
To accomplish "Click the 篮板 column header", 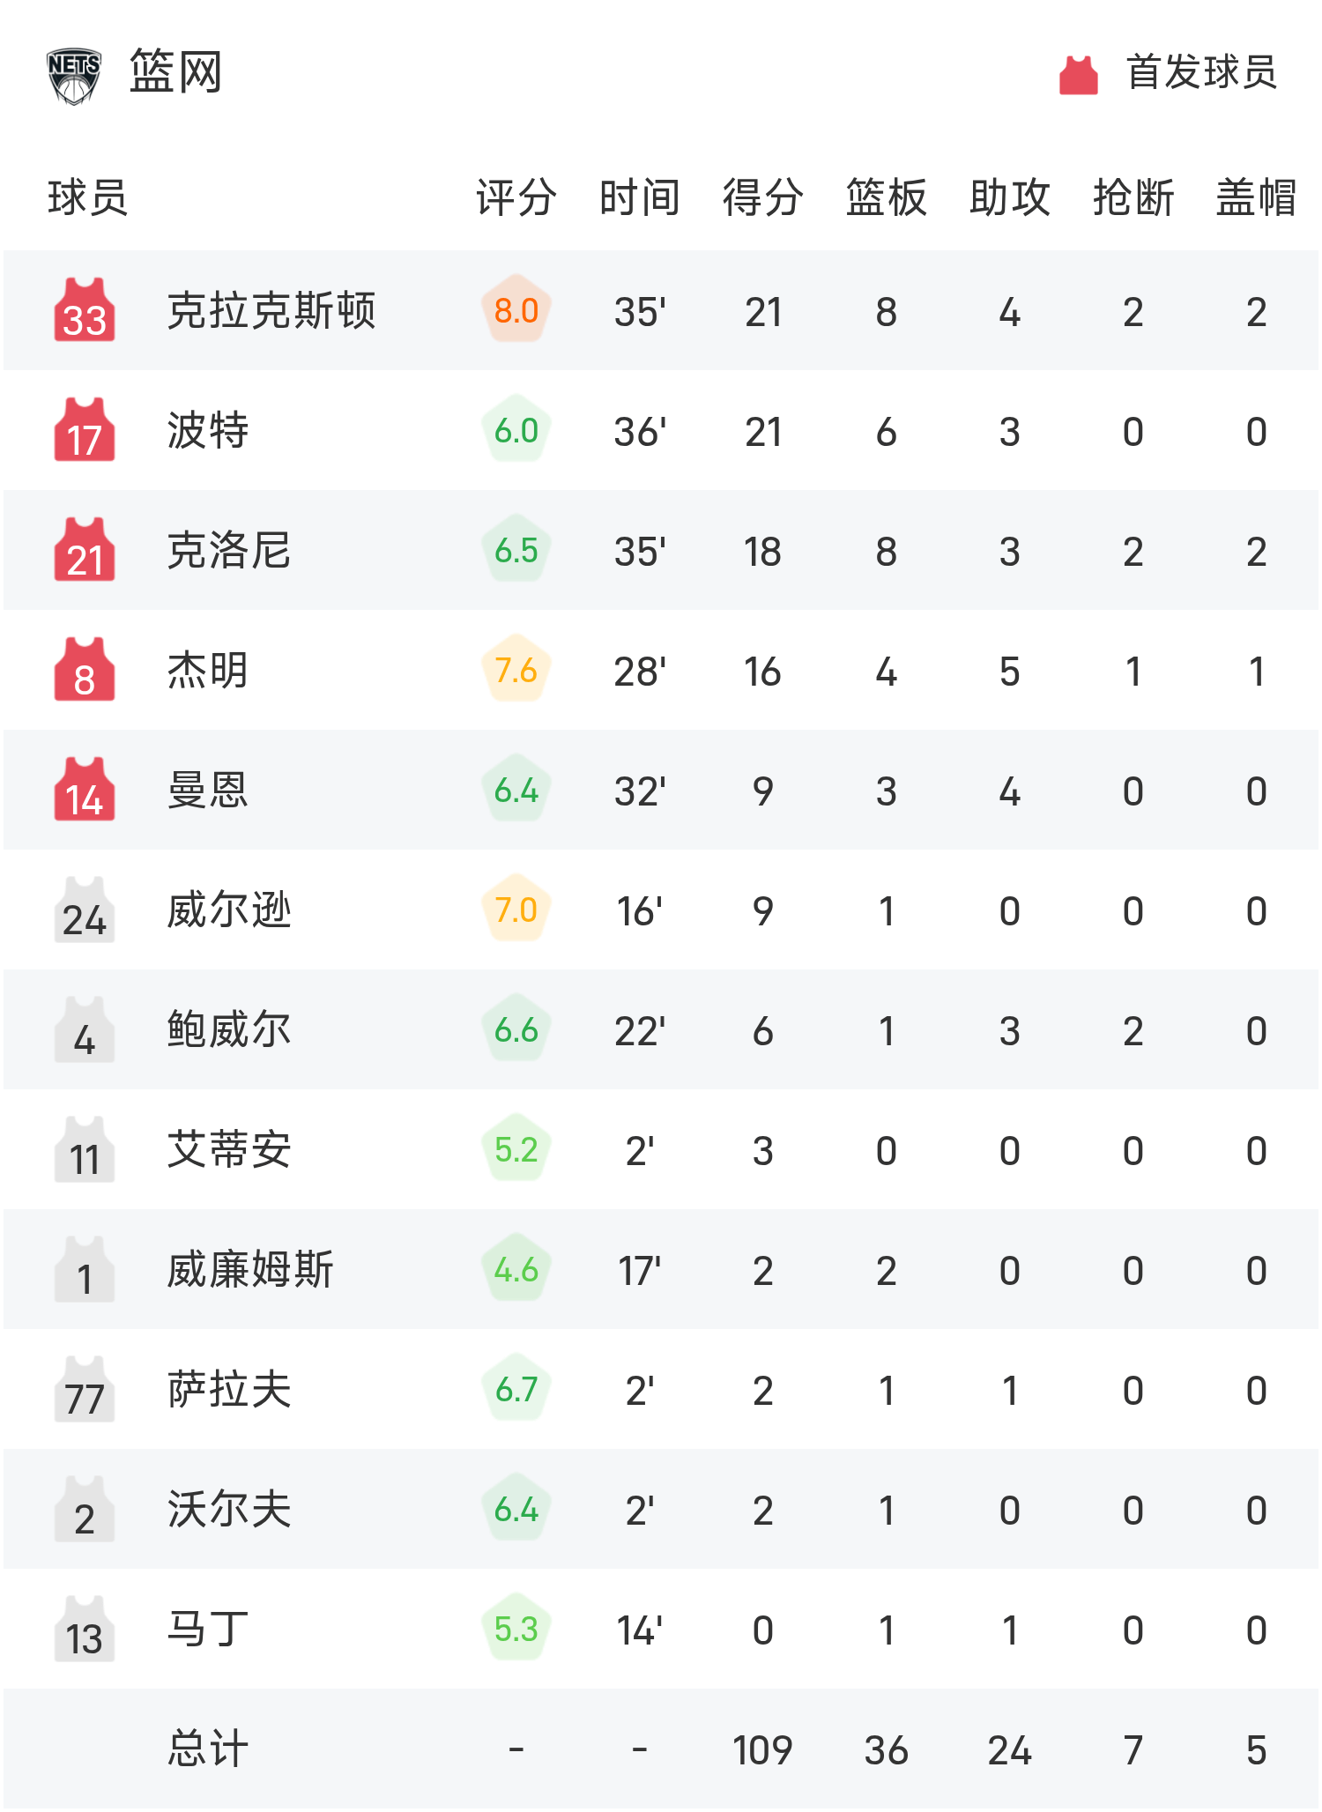I will pyautogui.click(x=886, y=197).
